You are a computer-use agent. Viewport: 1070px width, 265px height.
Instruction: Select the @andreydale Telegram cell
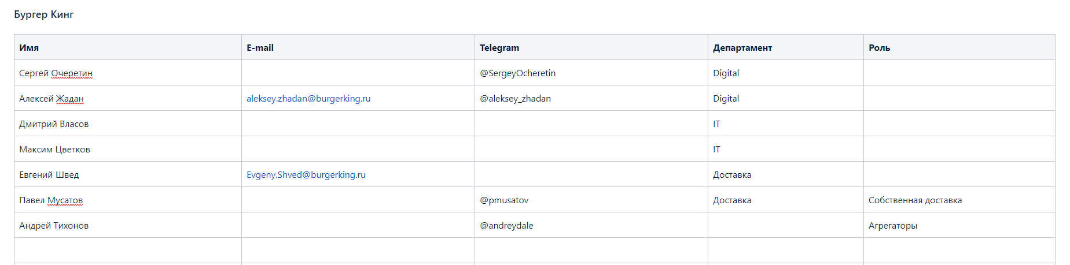pyautogui.click(x=506, y=226)
